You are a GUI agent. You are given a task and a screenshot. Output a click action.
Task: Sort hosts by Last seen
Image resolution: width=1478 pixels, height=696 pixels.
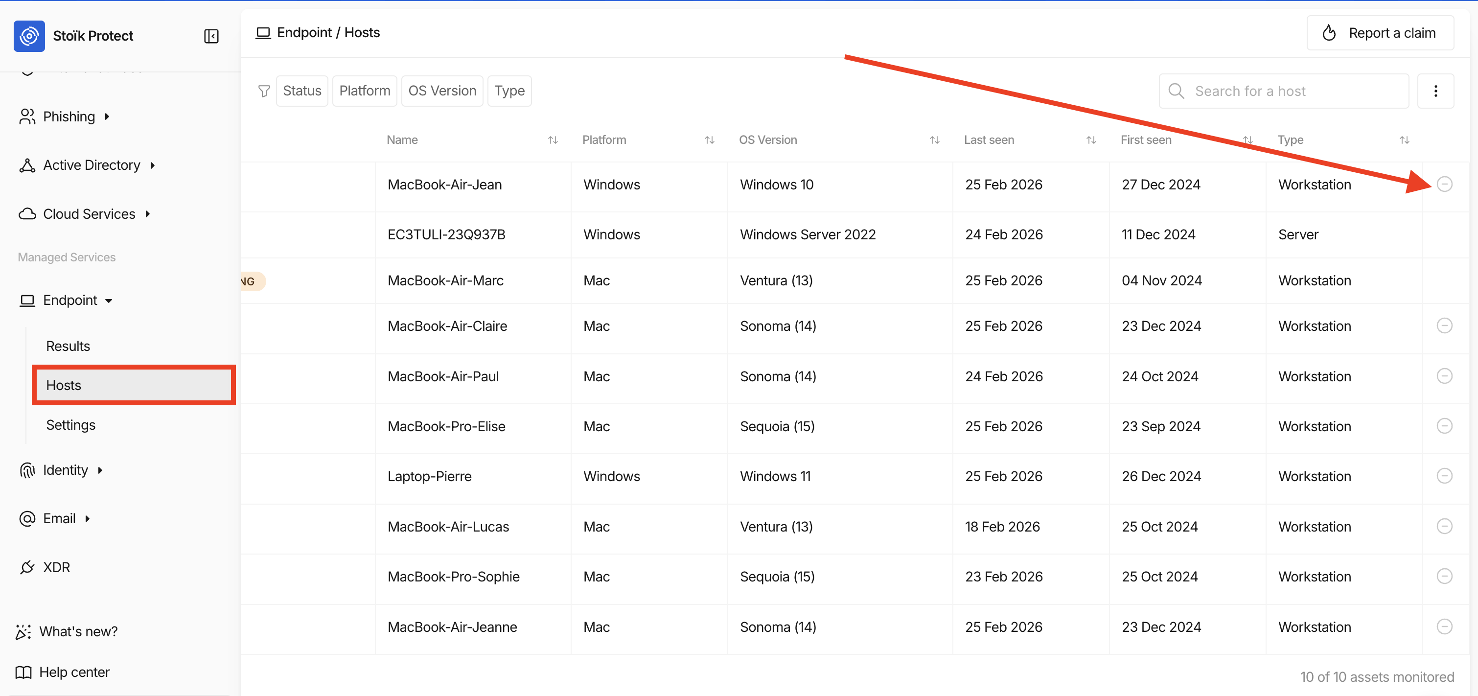pos(1091,140)
